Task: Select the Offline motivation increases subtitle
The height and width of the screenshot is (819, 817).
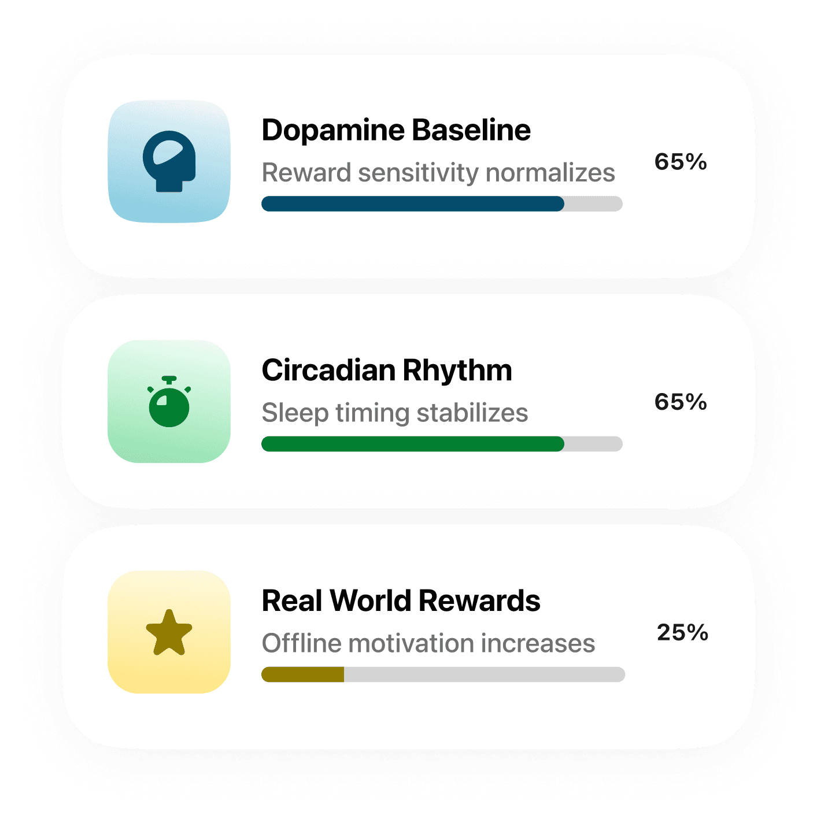Action: [x=427, y=642]
